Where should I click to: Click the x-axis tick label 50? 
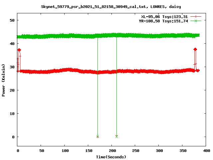tap(42, 151)
